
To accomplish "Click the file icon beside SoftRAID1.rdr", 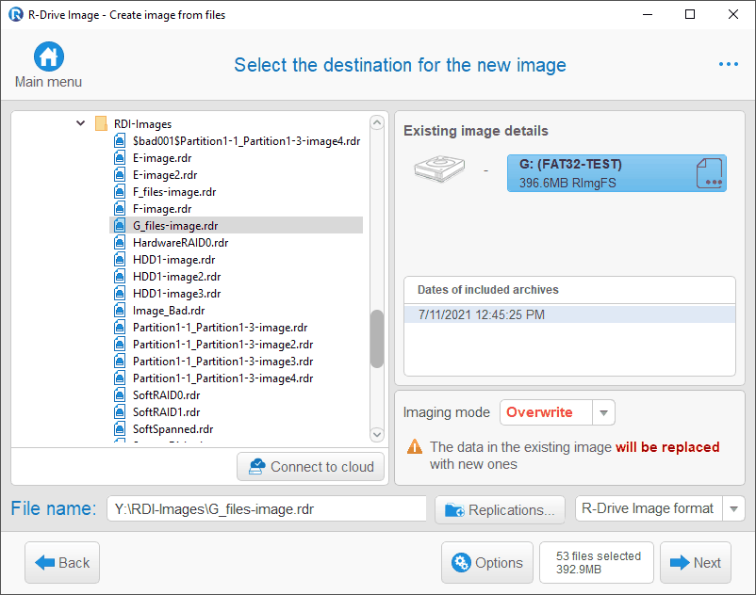I will 120,411.
